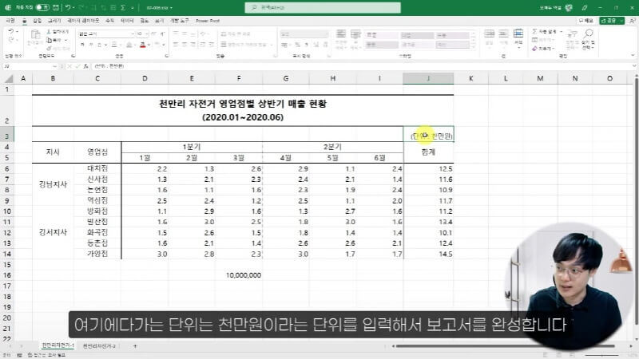Click the 공유 (Share) button
639x359 pixels.
click(611, 21)
